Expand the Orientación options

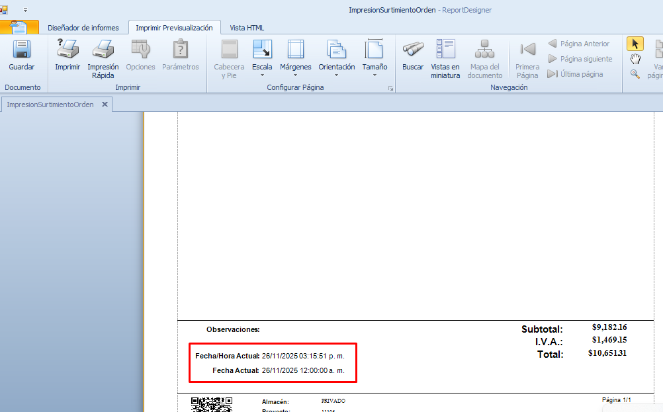336,59
